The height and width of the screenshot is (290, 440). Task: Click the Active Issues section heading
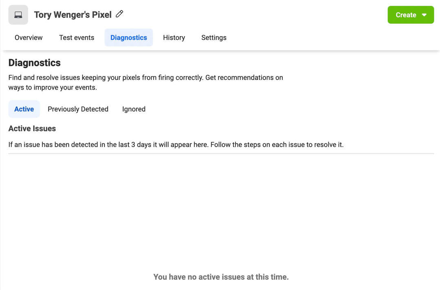pos(32,128)
